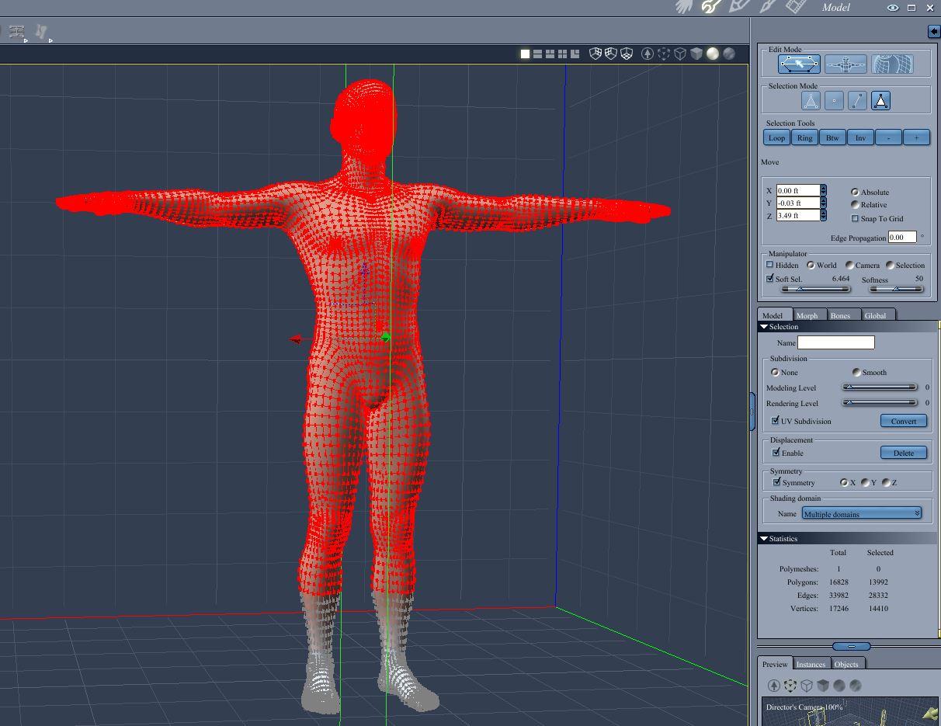Click the Loop selection tool button
This screenshot has width=941, height=726.
[x=776, y=137]
